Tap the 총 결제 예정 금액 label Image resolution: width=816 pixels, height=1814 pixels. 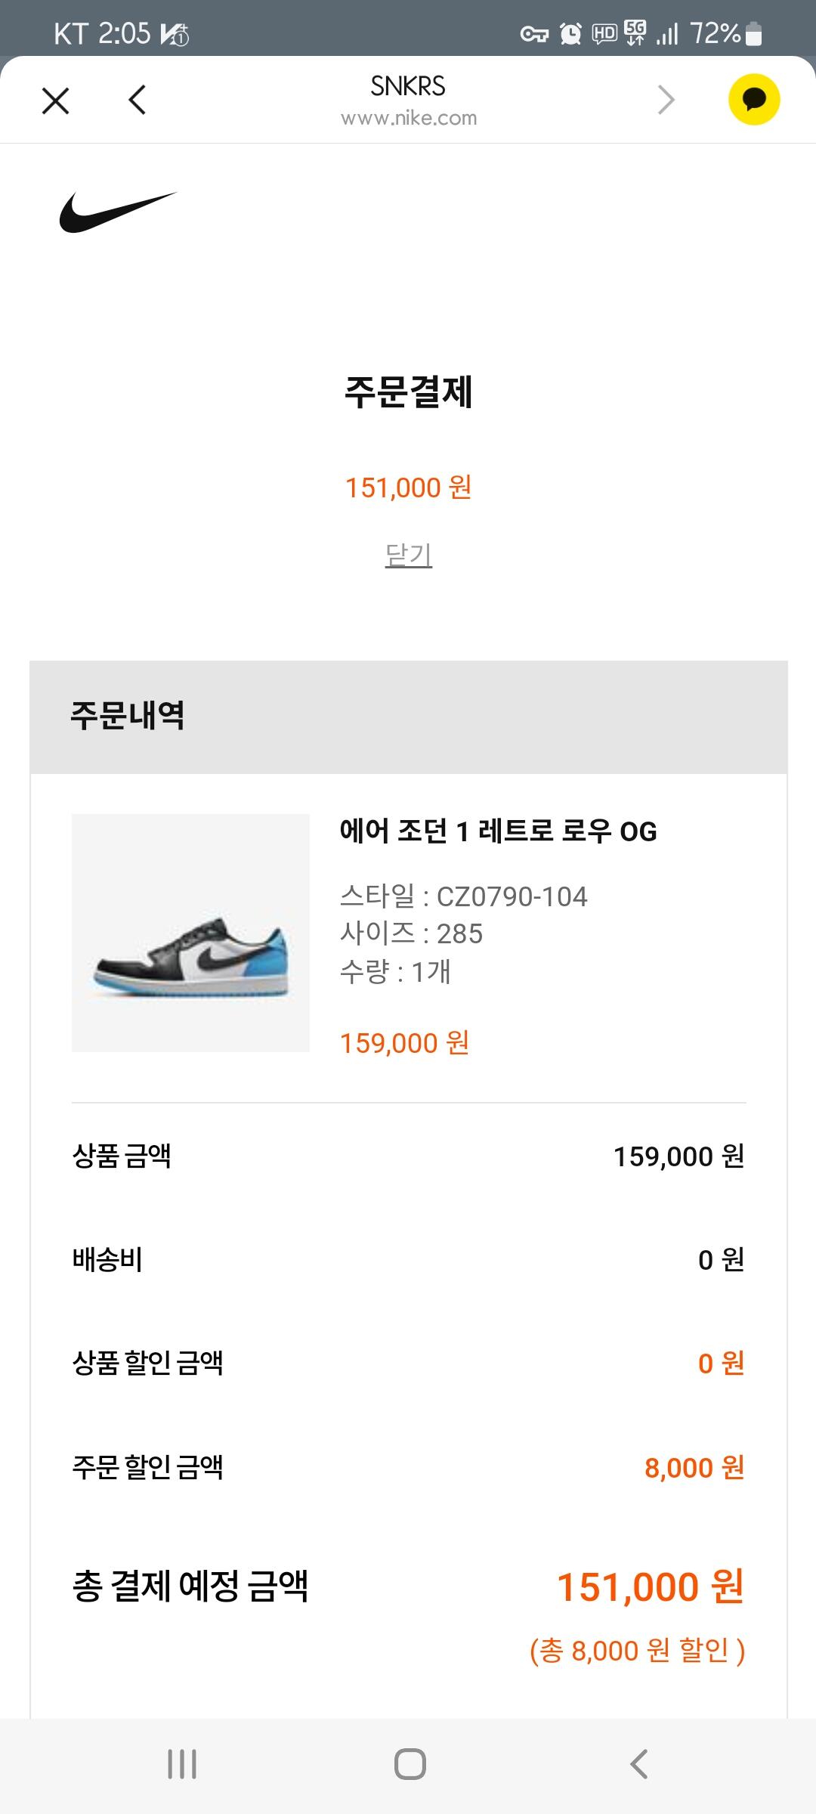(x=190, y=1586)
